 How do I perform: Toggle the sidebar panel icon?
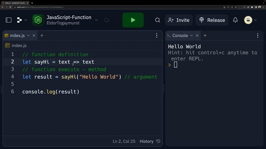coord(8,20)
